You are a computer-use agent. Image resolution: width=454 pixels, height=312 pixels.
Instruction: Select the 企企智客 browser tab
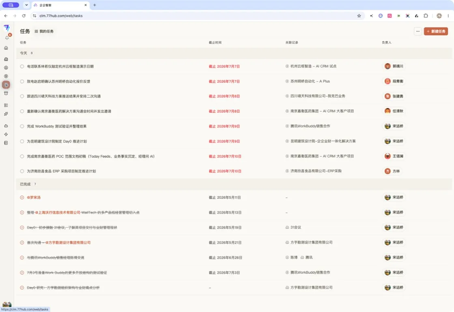[x=60, y=5]
